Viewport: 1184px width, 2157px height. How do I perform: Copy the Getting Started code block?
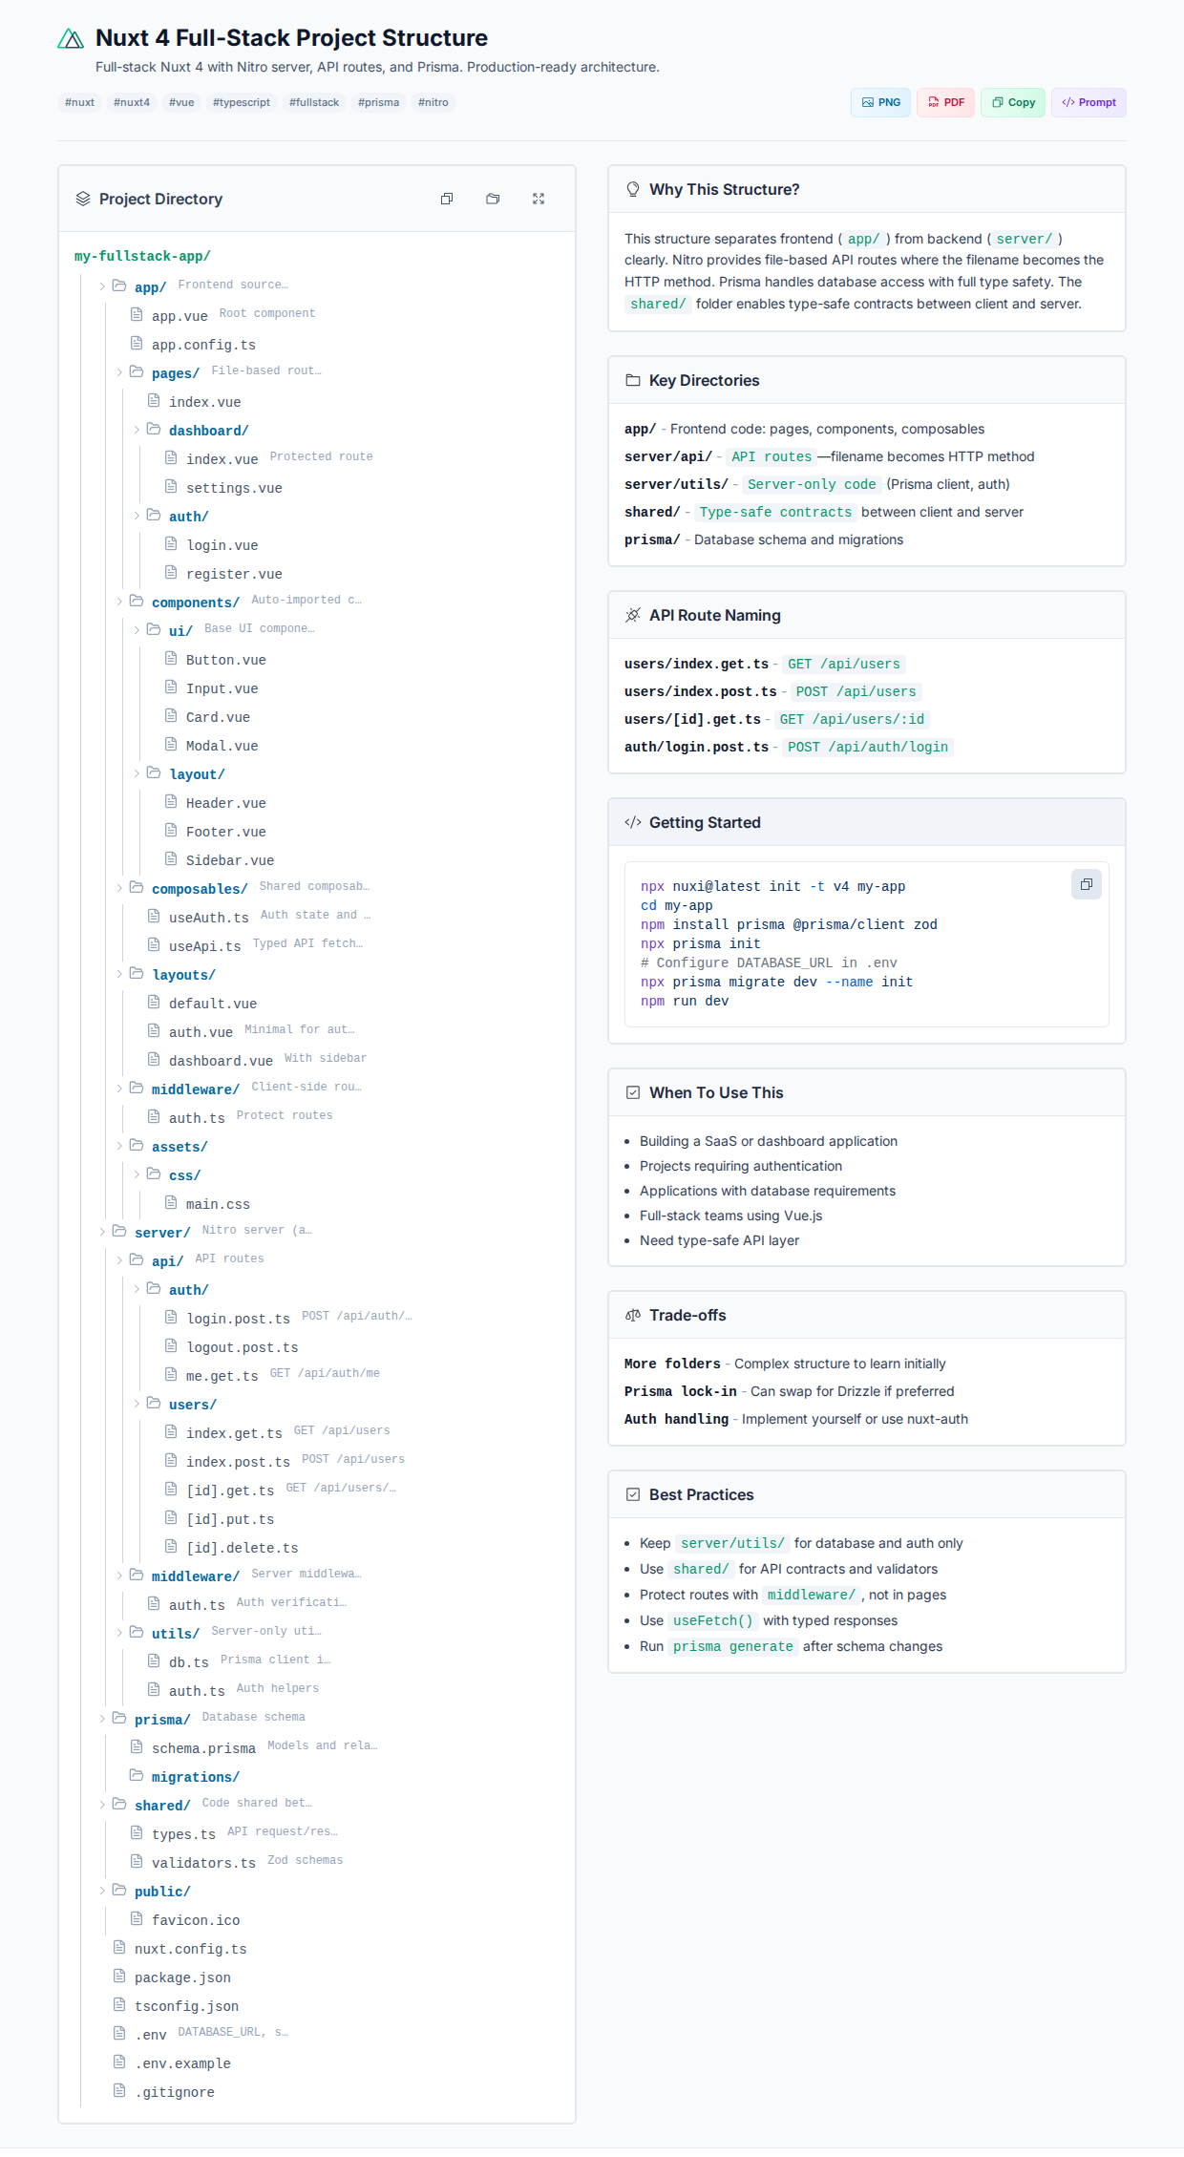coord(1086,884)
